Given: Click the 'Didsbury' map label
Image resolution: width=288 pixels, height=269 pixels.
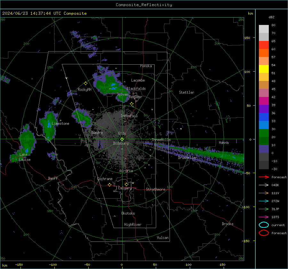Looking at the screenshot, I should (121, 143).
